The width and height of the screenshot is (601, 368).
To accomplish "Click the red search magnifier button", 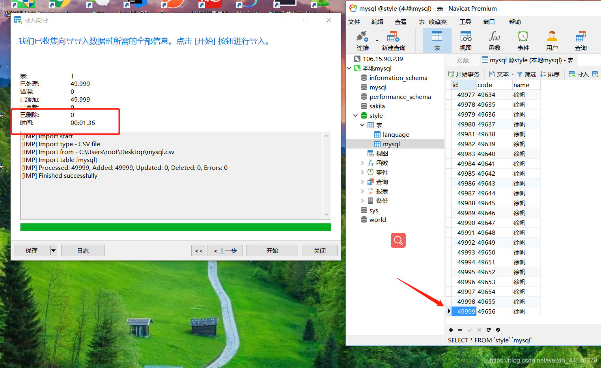I will coord(398,240).
